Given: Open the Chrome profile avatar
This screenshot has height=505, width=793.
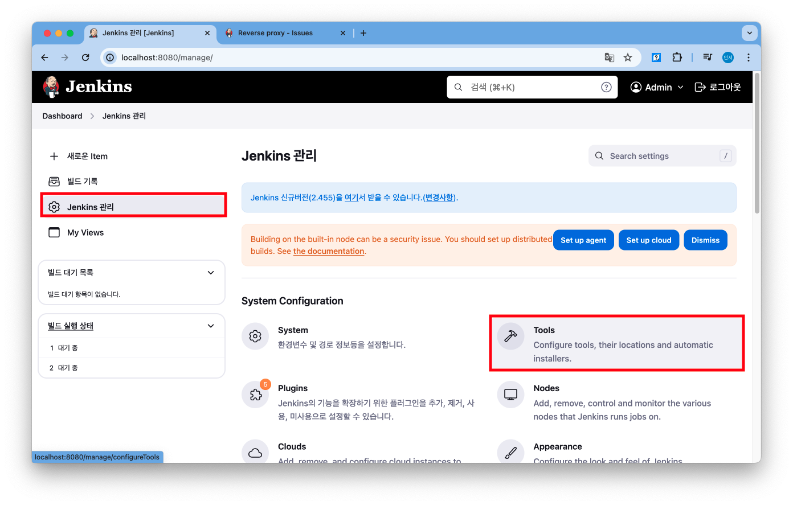Looking at the screenshot, I should point(728,58).
